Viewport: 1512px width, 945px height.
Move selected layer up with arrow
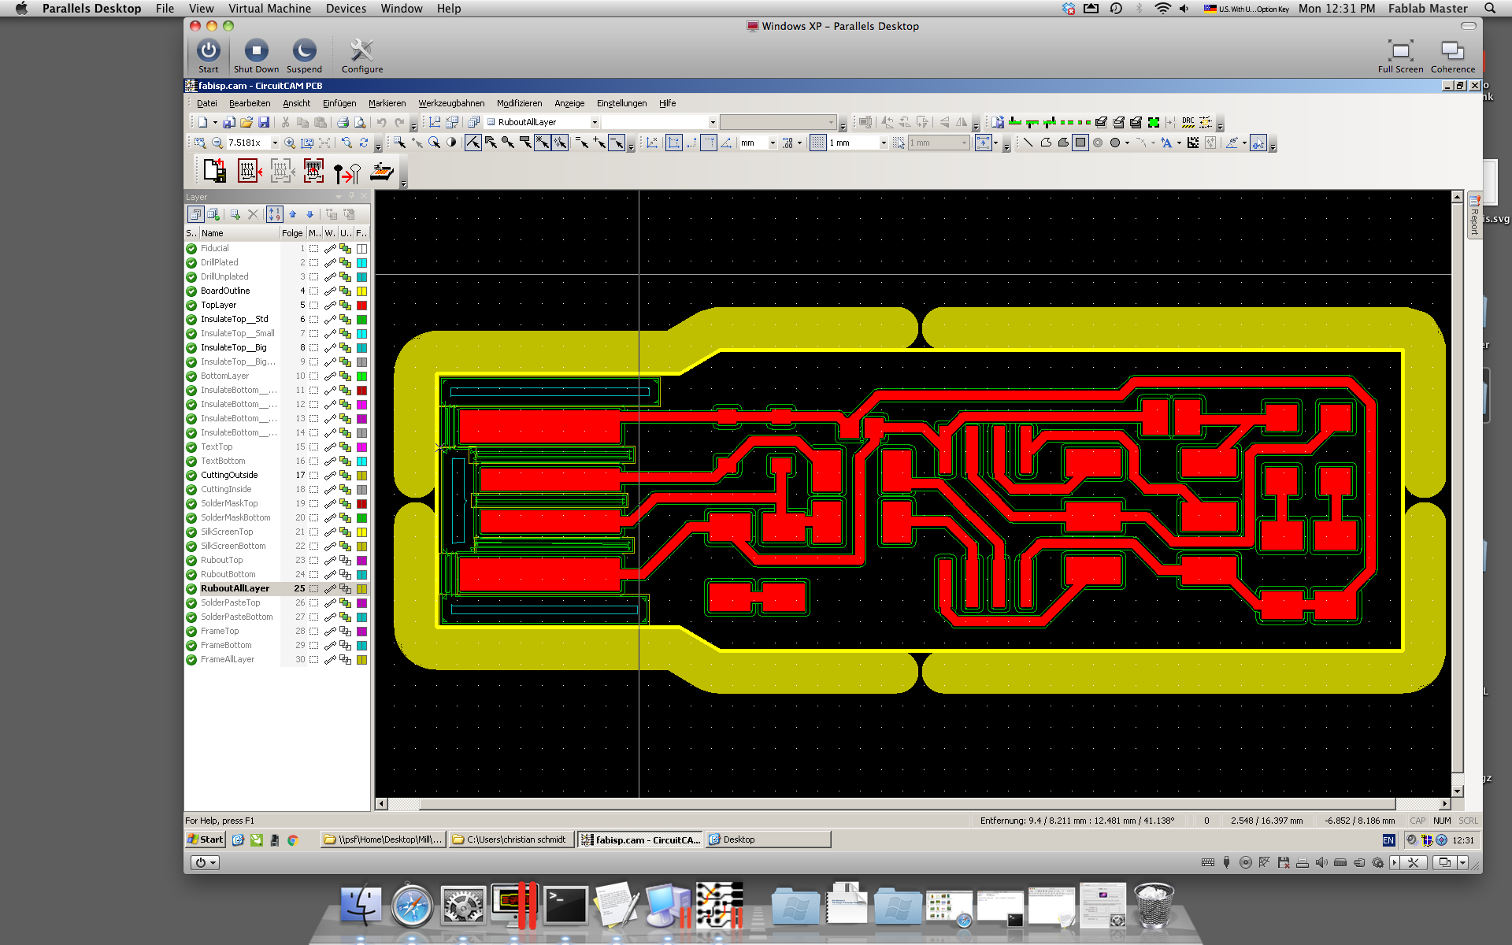(x=293, y=214)
